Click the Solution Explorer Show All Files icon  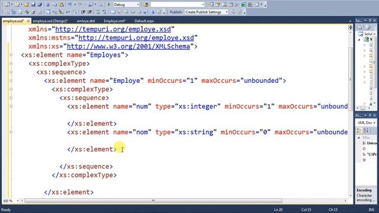tap(368, 27)
